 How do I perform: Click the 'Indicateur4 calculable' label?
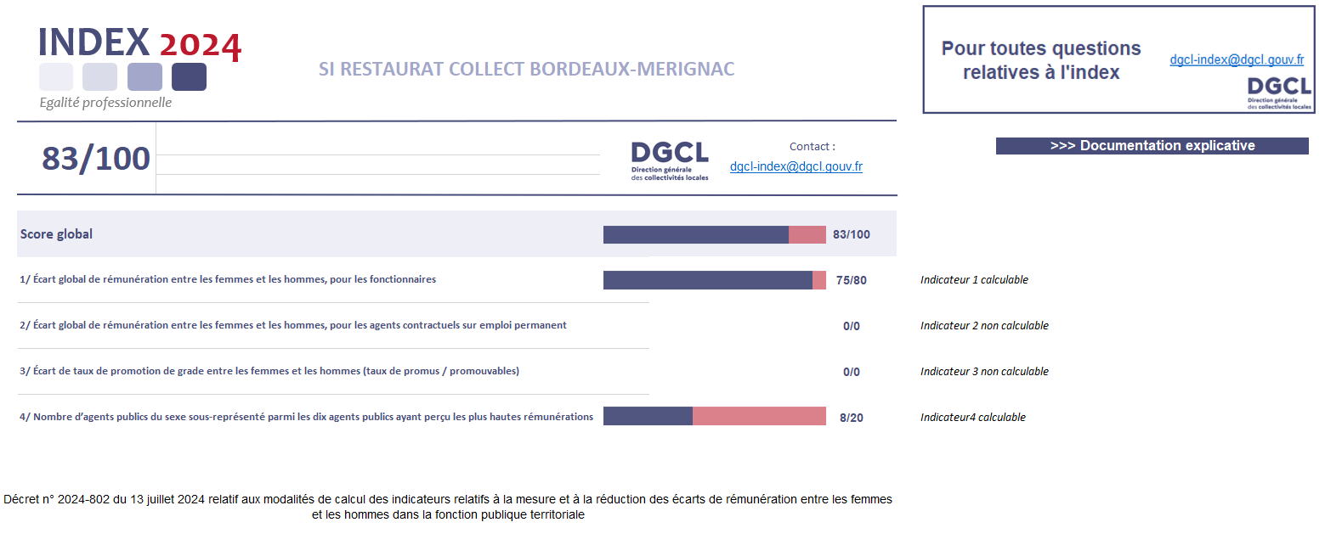[972, 418]
